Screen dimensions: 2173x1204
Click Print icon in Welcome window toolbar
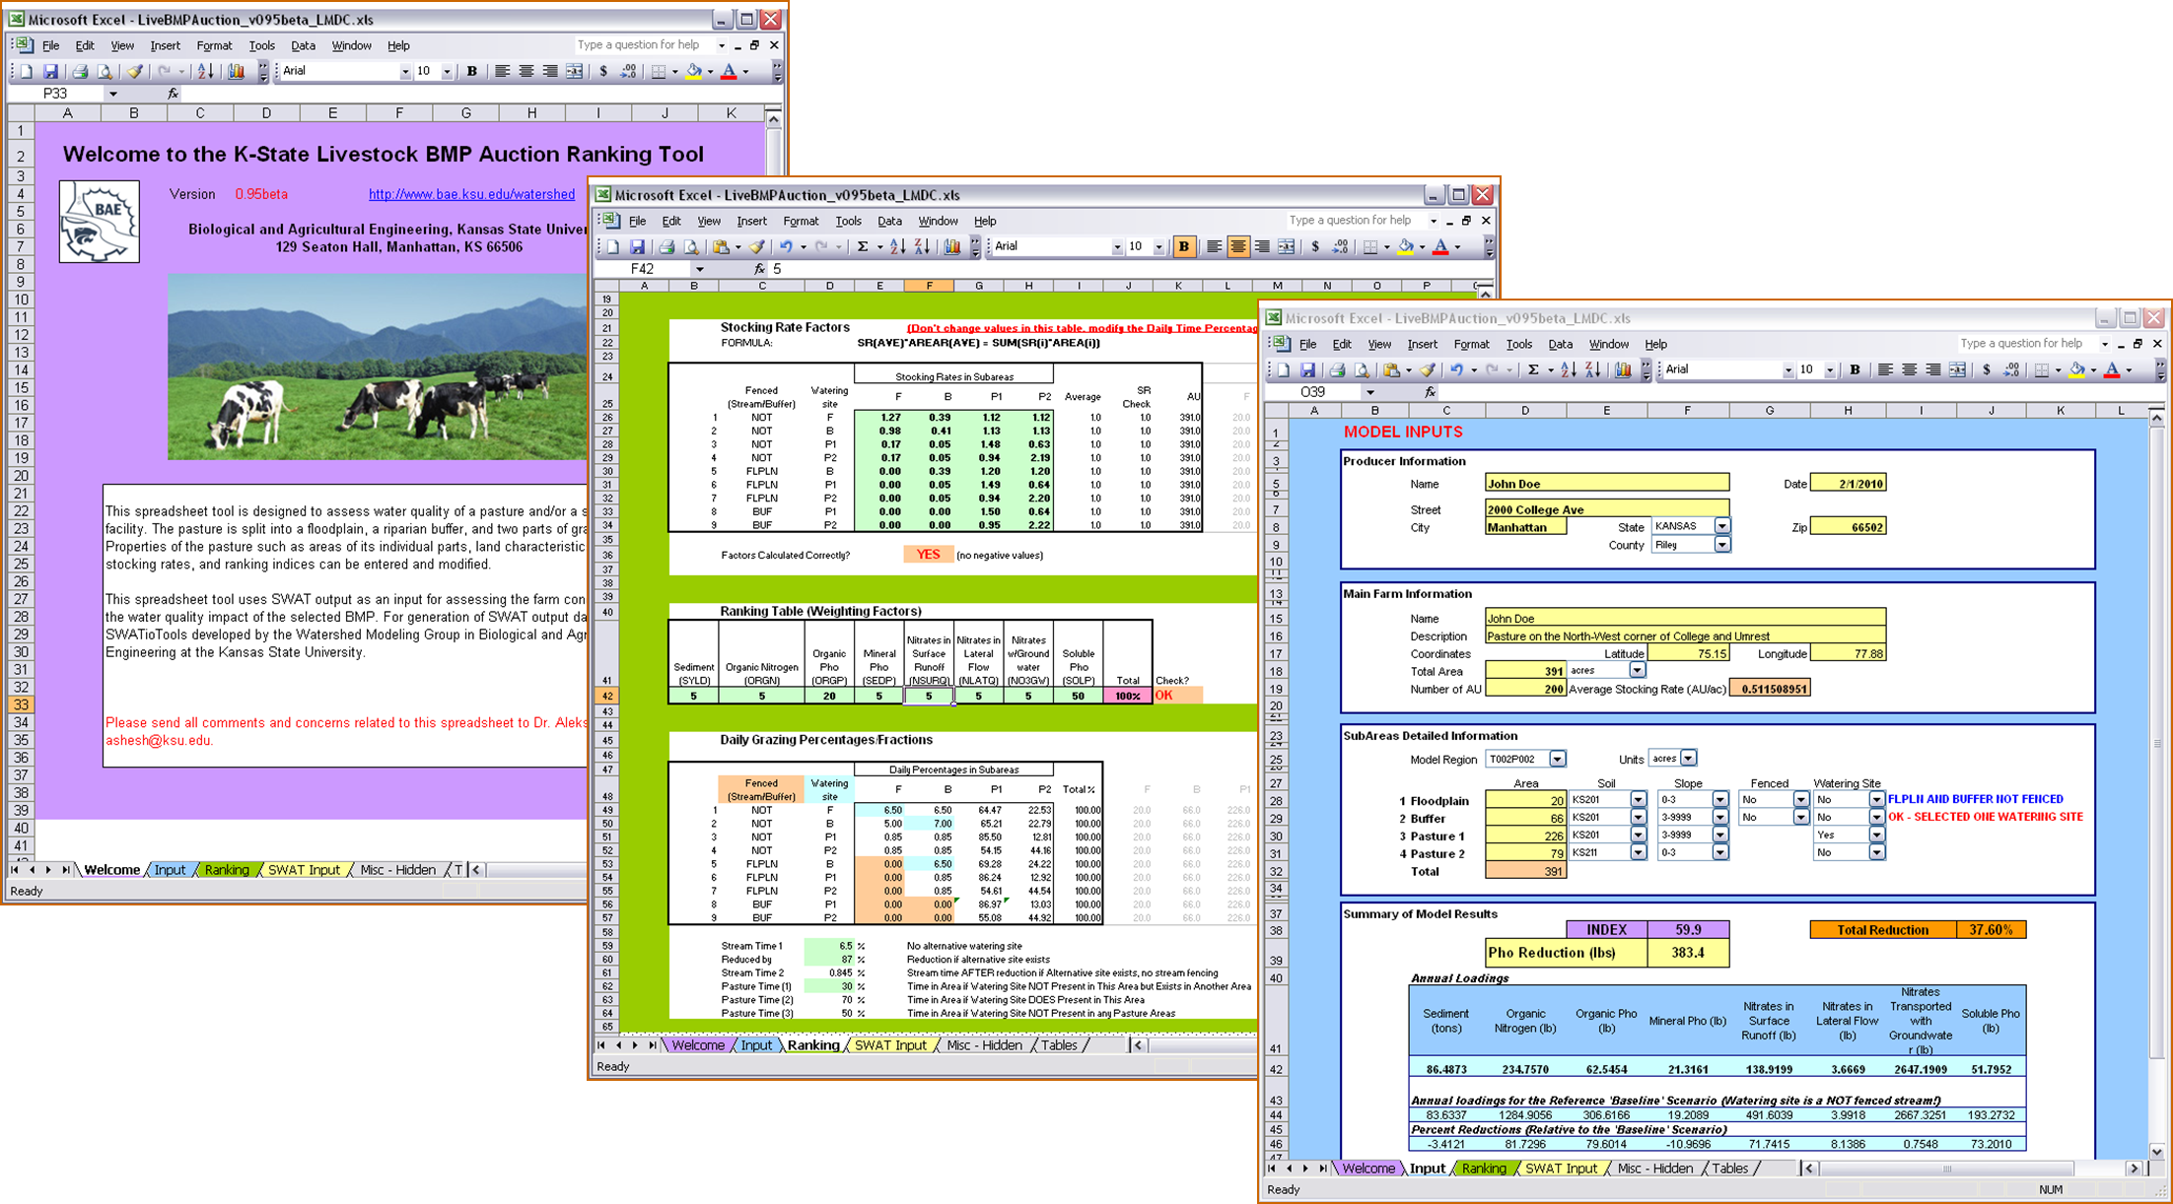(x=80, y=72)
